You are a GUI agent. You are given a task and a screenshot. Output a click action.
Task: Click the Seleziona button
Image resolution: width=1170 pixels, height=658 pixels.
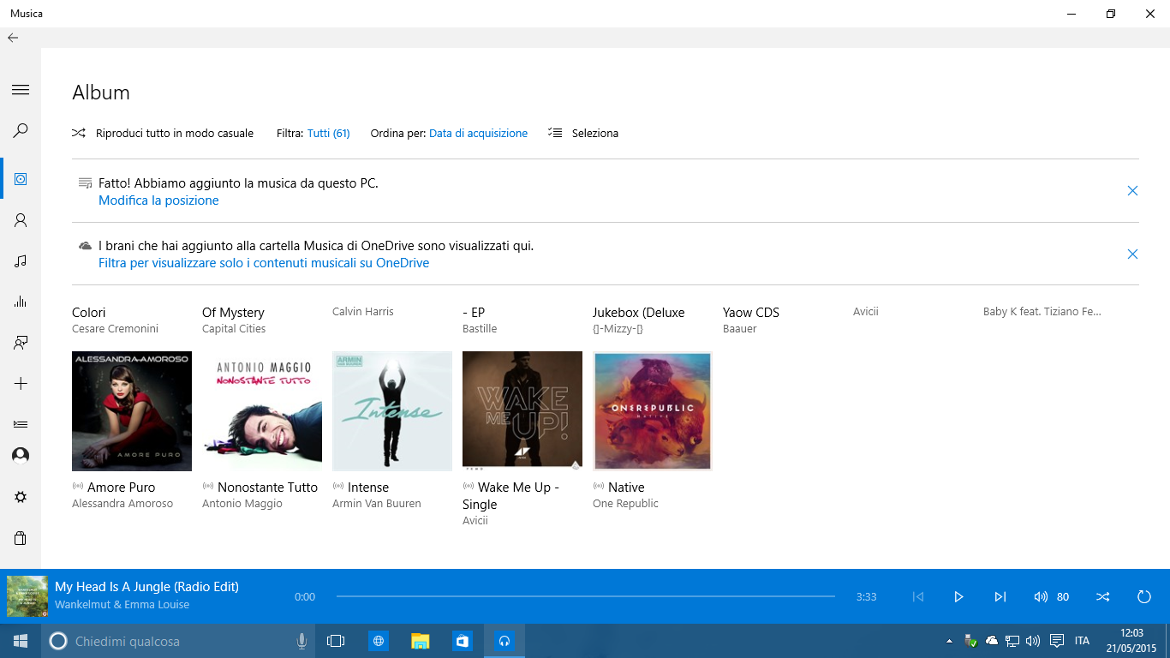tap(583, 133)
